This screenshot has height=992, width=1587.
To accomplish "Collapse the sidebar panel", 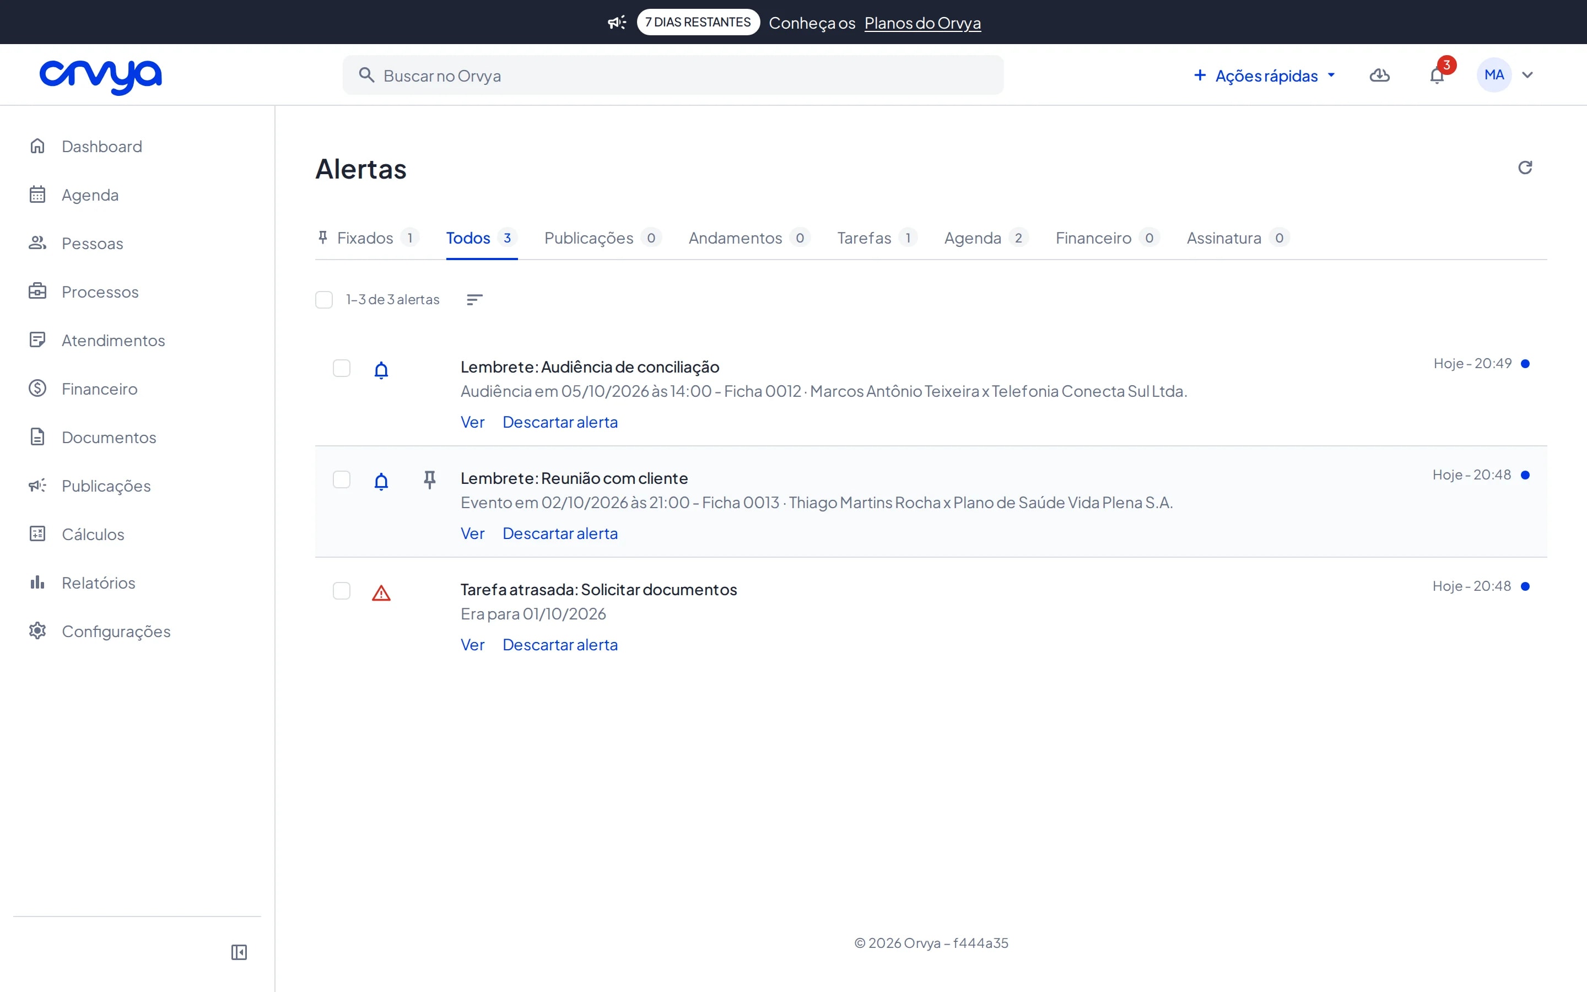I will [239, 952].
